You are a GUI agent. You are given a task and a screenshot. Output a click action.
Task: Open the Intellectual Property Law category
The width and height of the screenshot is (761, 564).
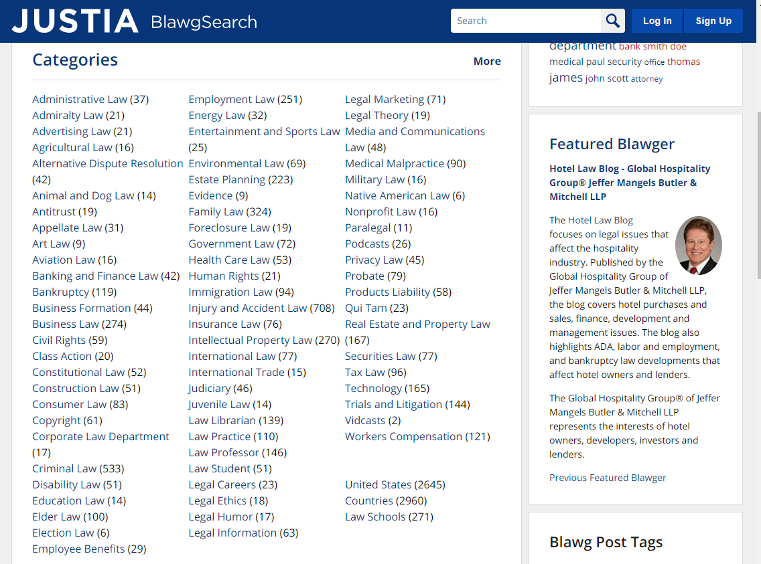[x=250, y=340]
